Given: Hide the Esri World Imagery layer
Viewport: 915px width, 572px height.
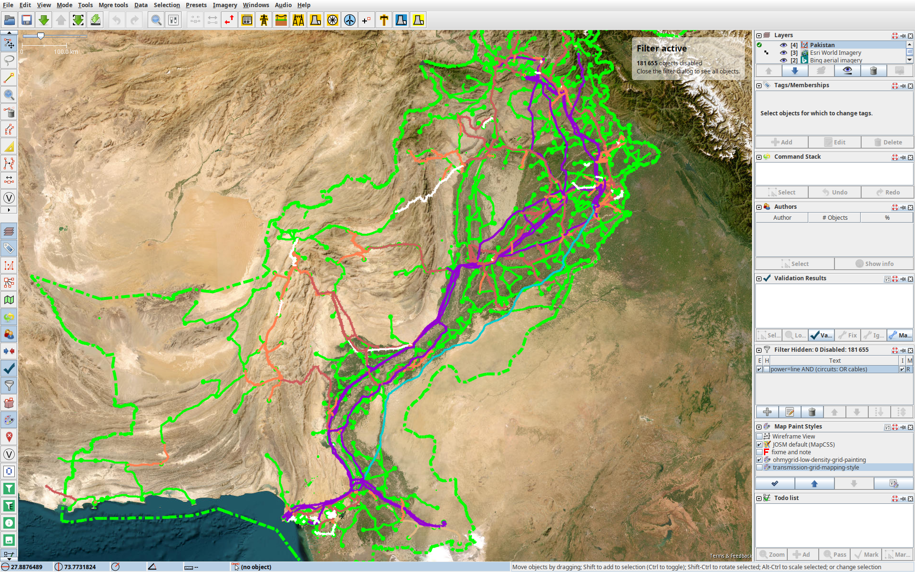Looking at the screenshot, I should [x=783, y=53].
